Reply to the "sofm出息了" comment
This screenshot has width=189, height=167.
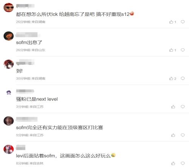[183, 50]
